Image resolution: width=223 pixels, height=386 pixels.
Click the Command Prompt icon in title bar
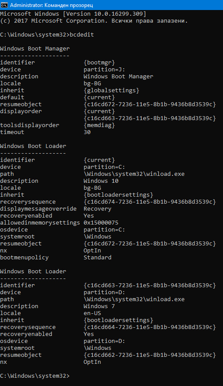point(4,5)
